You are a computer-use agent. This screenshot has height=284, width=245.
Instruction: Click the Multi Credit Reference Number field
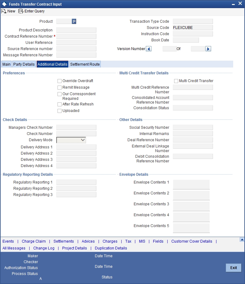[x=193, y=87]
